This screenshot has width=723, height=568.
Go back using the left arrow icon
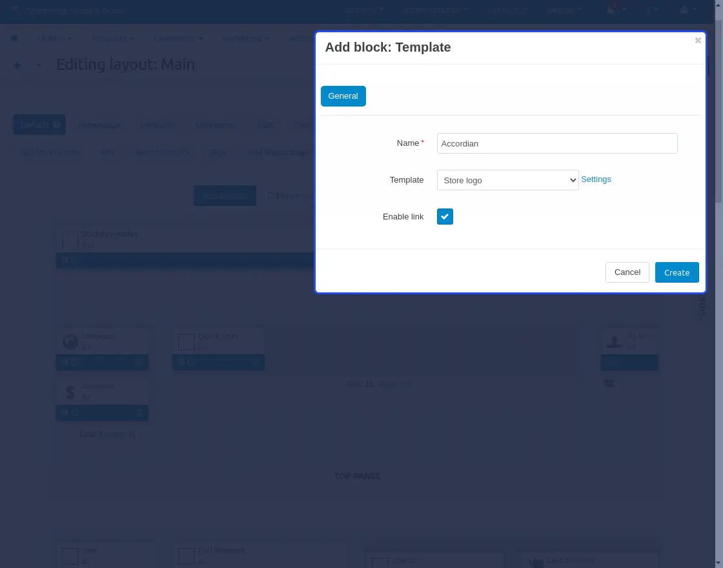[17, 65]
